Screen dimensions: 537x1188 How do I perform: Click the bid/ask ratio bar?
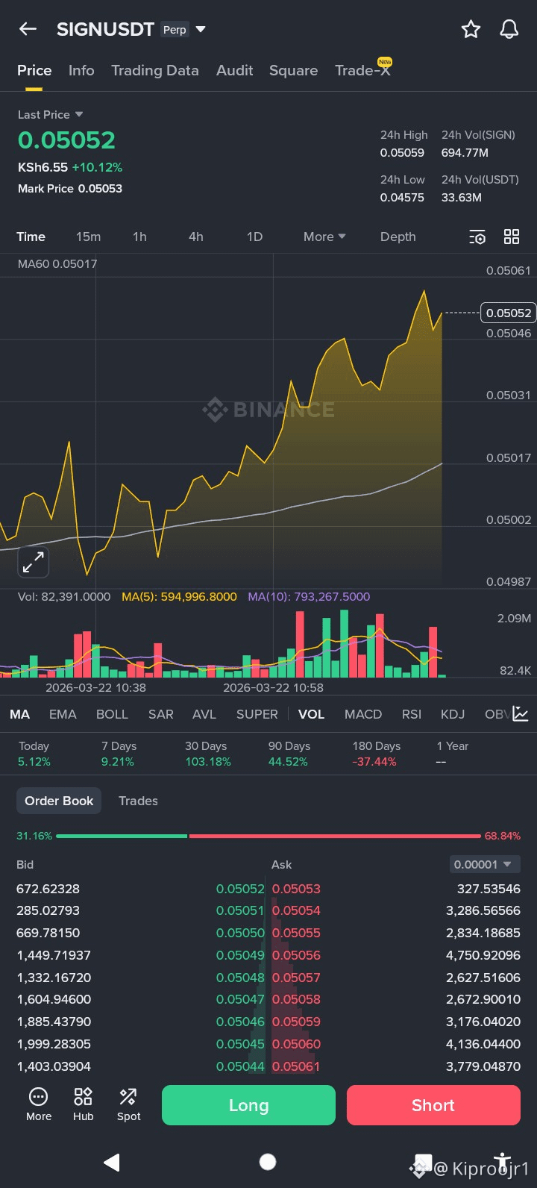pos(268,836)
